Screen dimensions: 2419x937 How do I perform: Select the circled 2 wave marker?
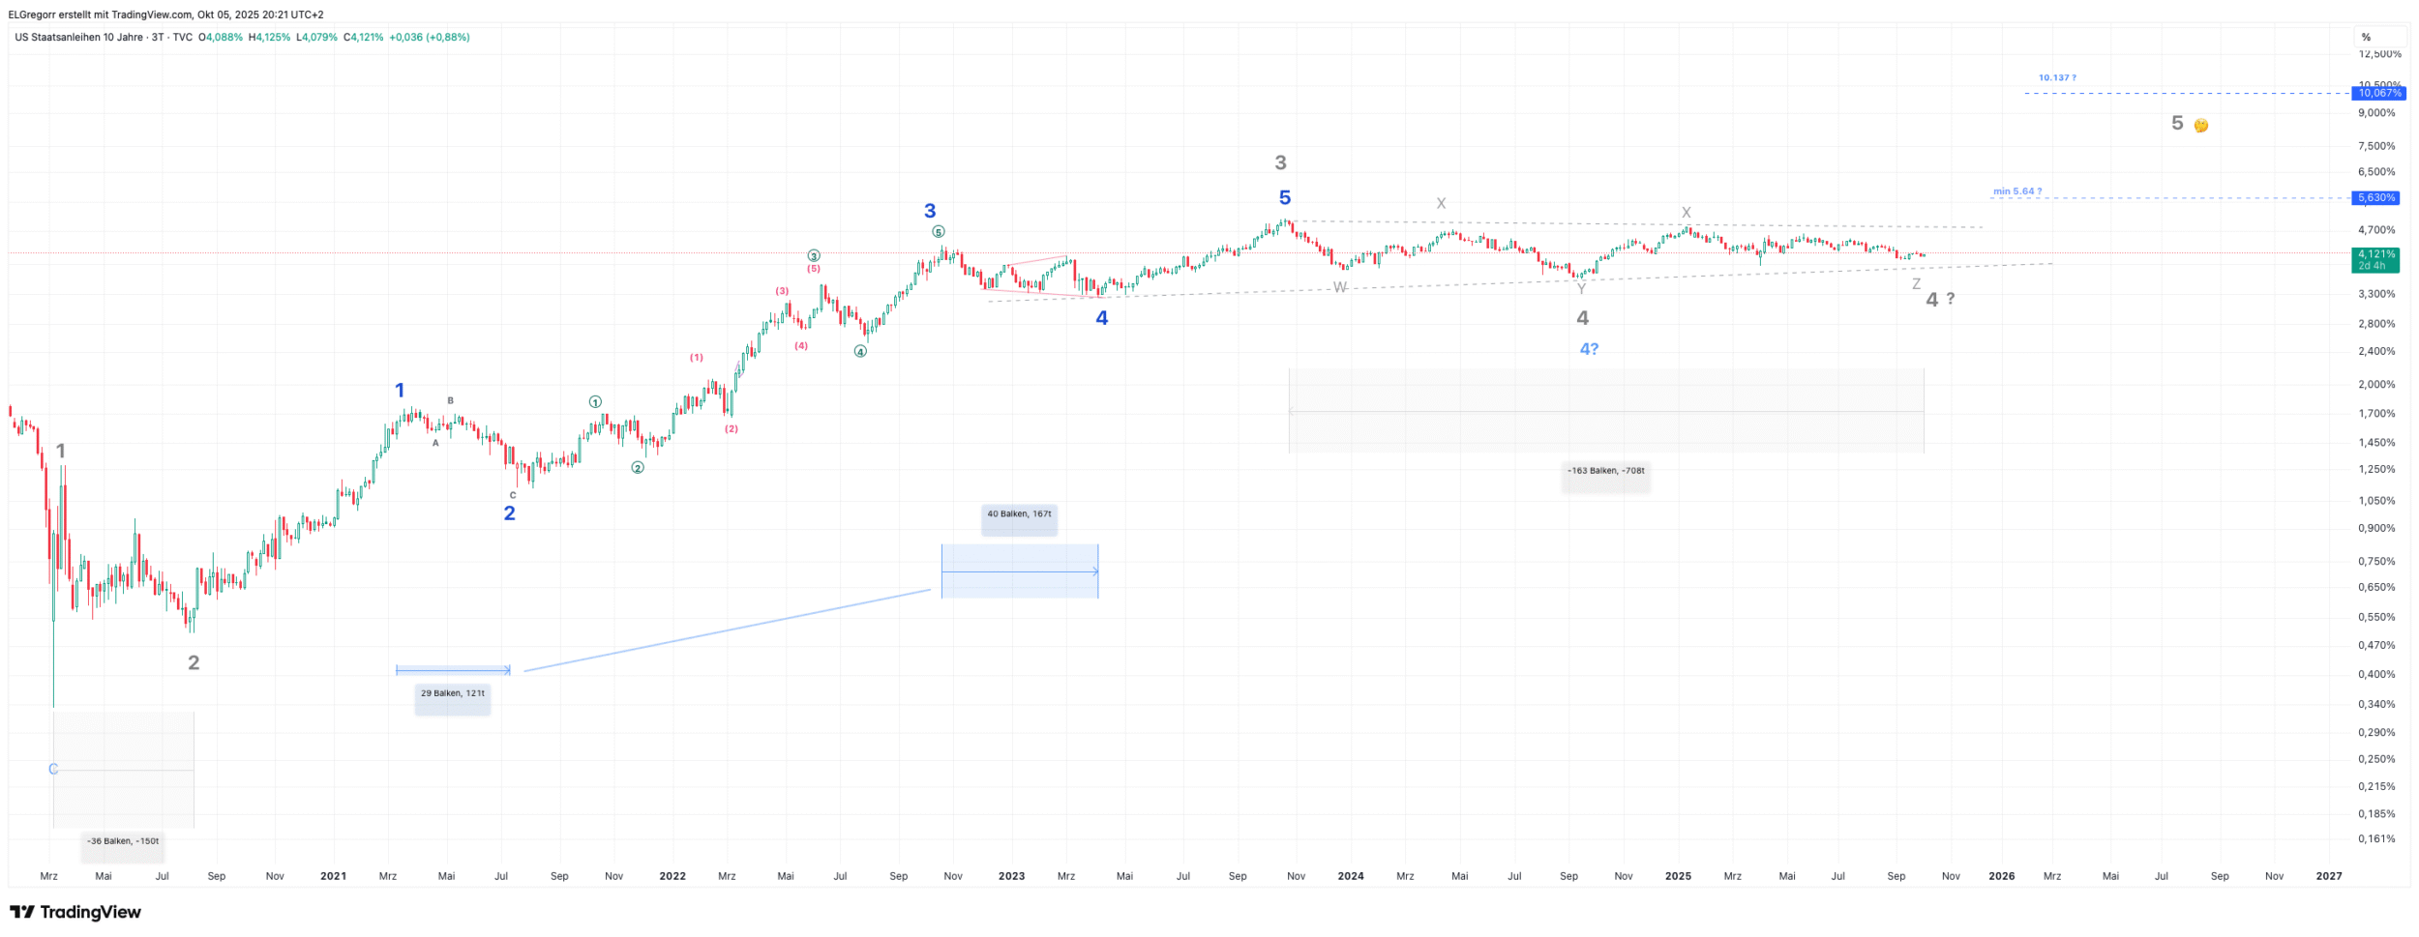click(x=638, y=468)
